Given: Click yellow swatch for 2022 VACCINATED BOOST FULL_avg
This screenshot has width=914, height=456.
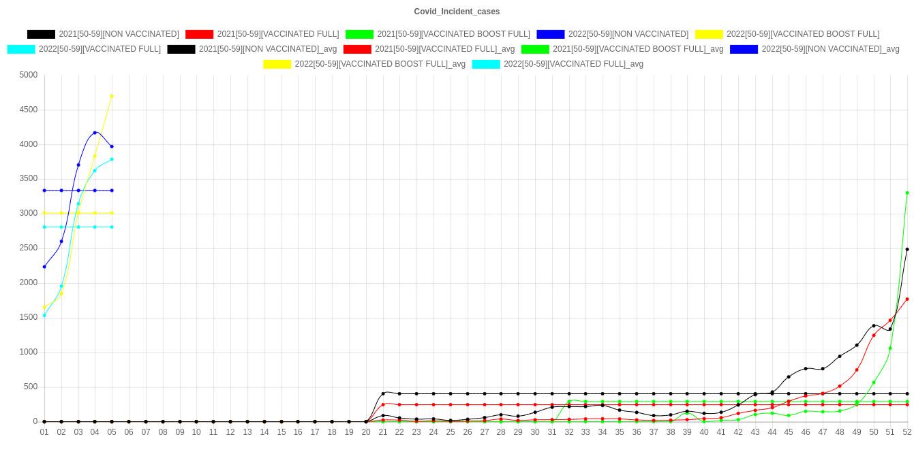Looking at the screenshot, I should click(x=277, y=64).
